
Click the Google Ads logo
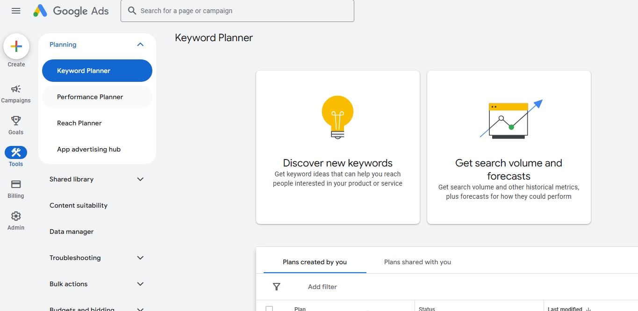click(x=71, y=11)
